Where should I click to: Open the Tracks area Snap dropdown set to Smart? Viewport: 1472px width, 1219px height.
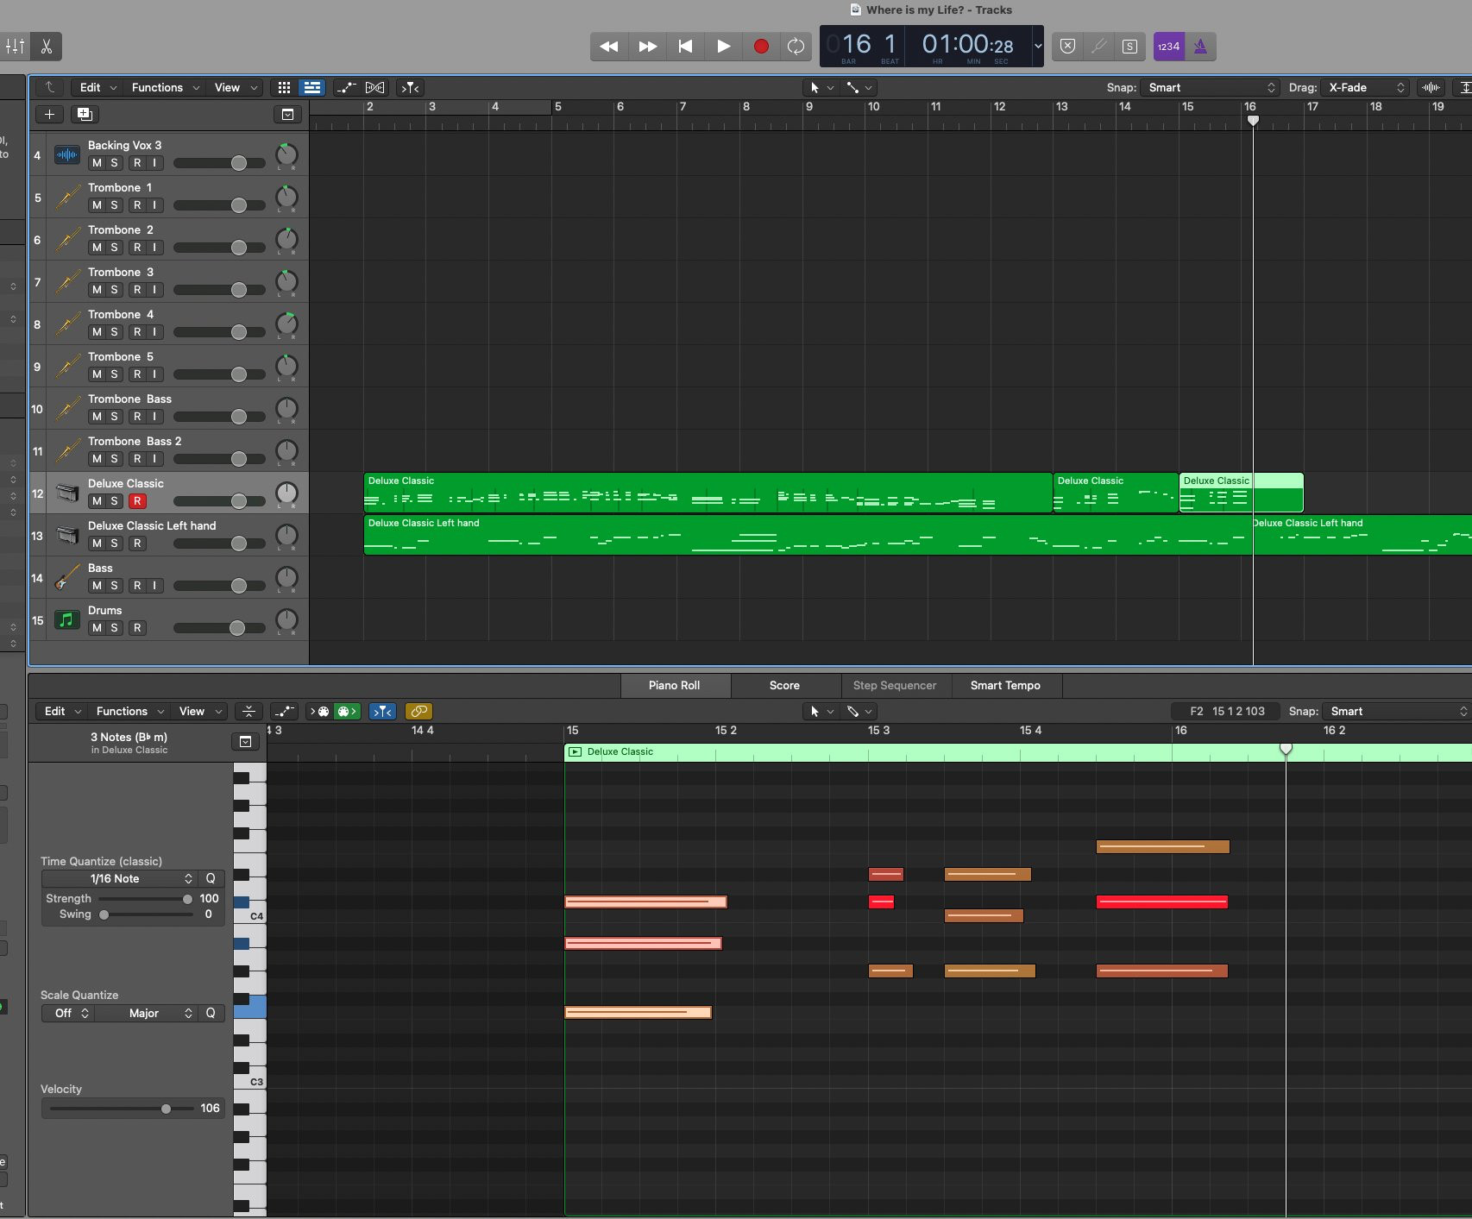click(x=1210, y=87)
